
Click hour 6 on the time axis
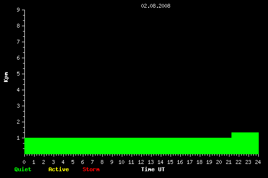click(82, 162)
